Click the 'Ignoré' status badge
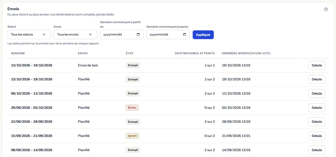336x157 pixels. click(132, 136)
